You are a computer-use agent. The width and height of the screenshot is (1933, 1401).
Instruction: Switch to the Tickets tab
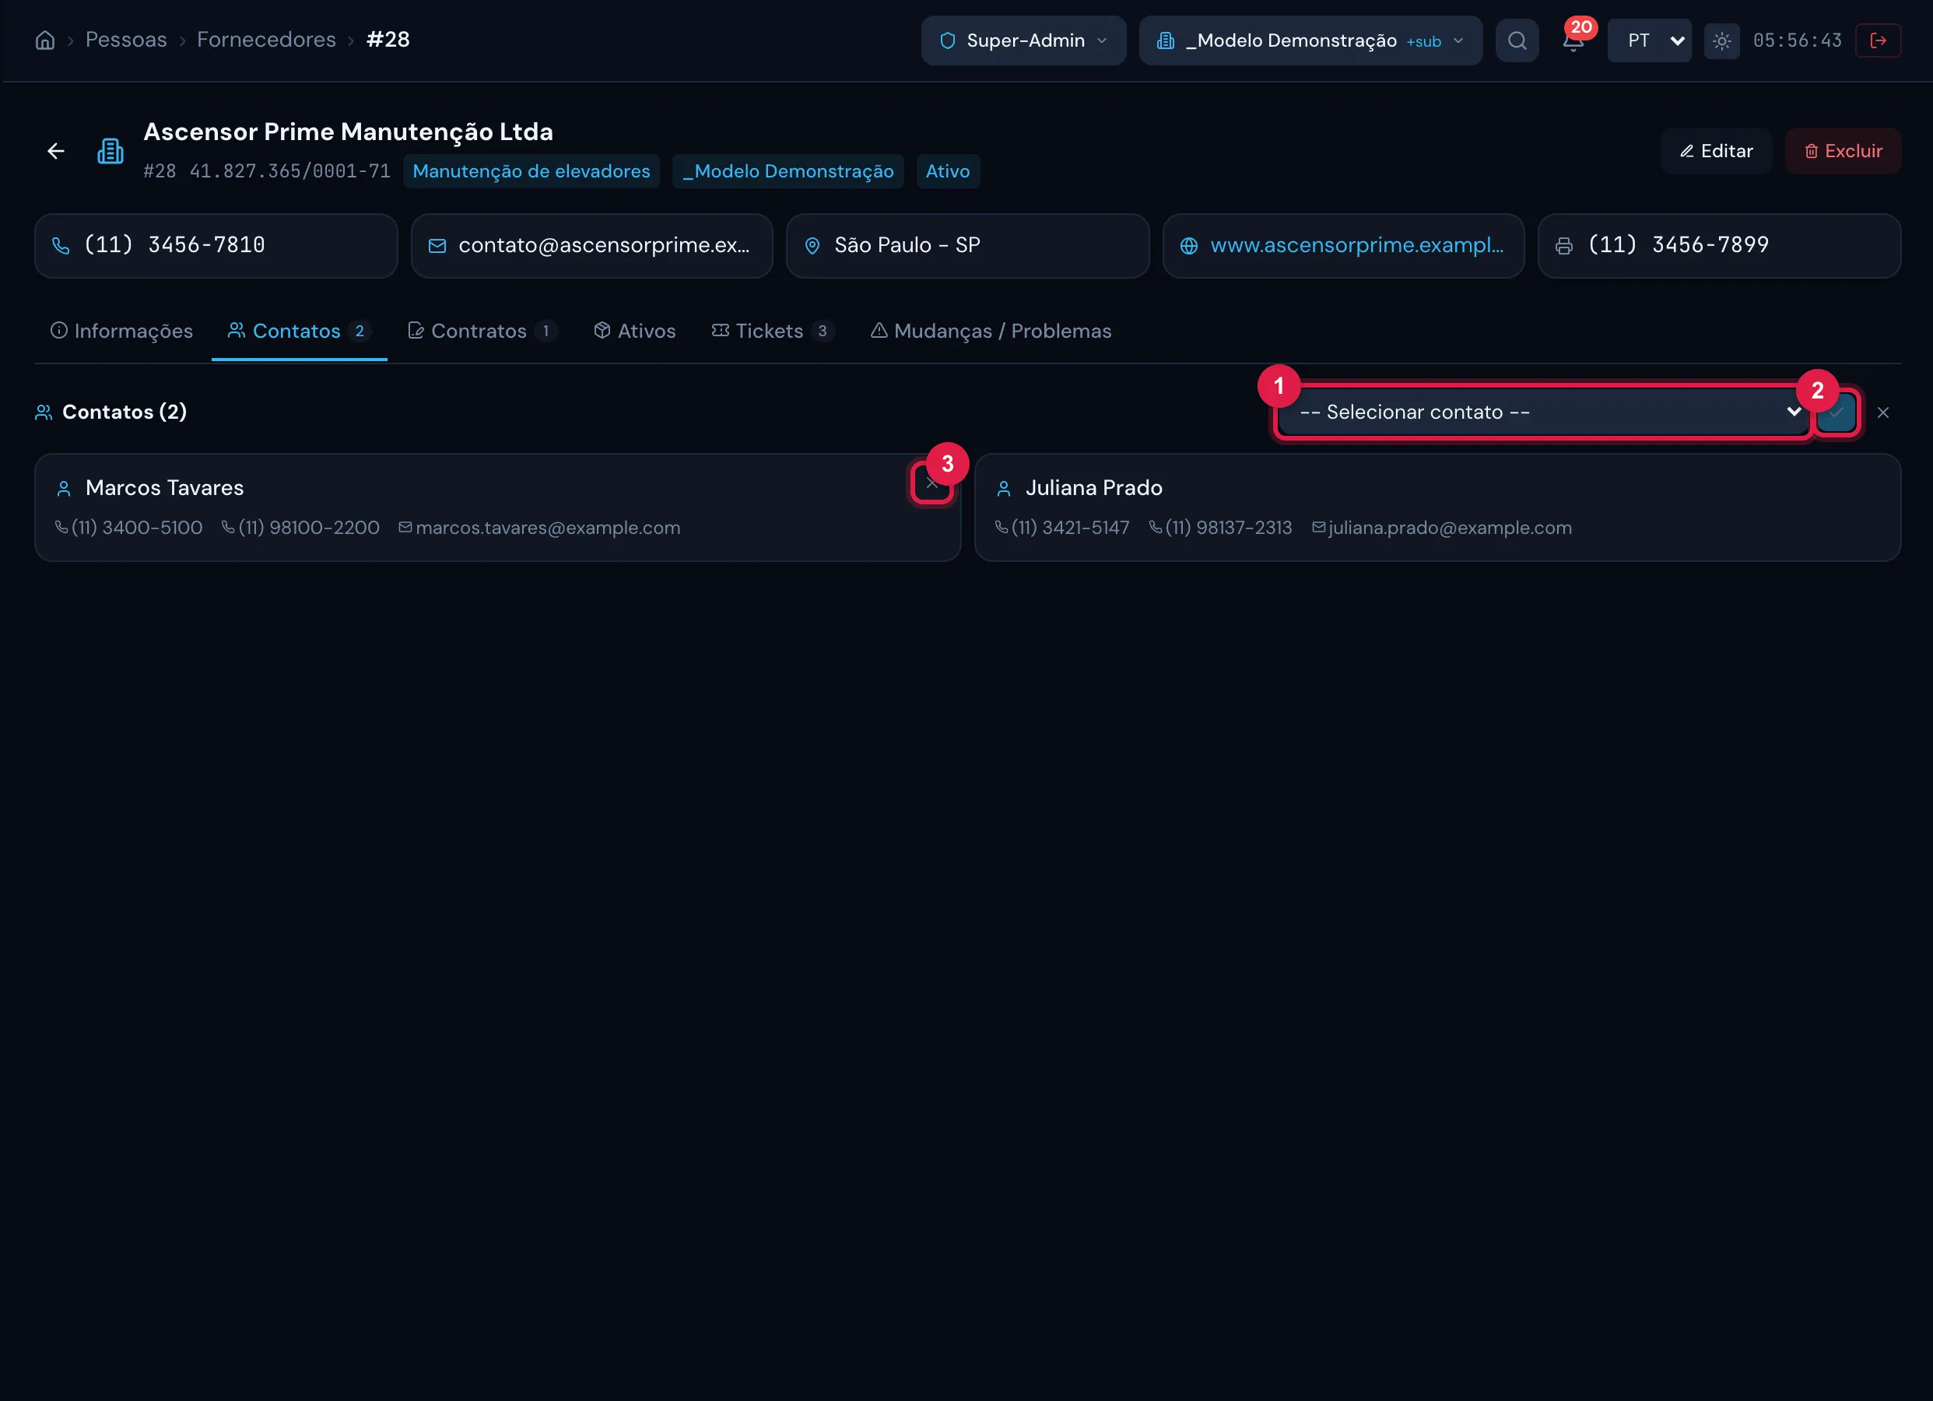point(772,331)
